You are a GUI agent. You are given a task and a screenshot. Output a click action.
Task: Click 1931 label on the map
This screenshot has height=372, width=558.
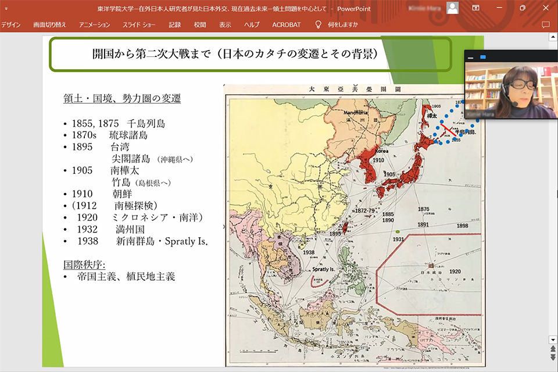[x=398, y=239]
